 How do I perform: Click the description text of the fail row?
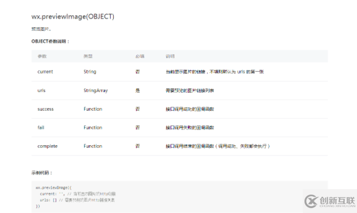pyautogui.click(x=190, y=127)
